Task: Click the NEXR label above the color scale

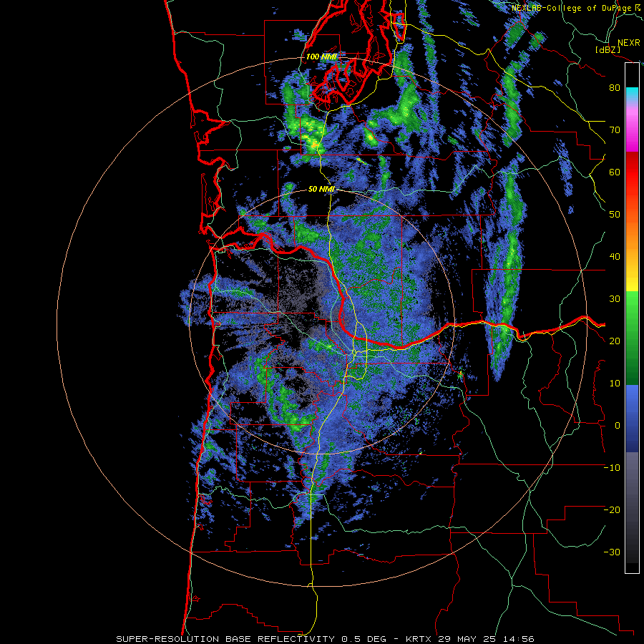Action: [628, 43]
